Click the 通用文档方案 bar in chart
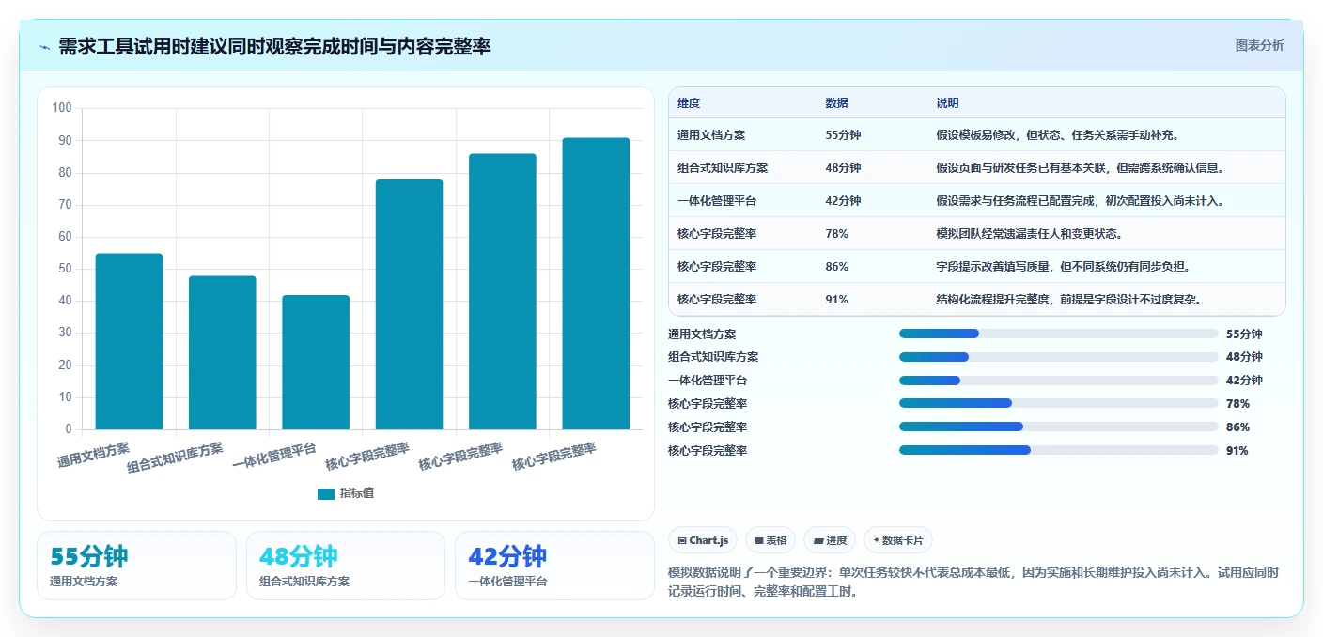The image size is (1323, 637). [x=129, y=341]
